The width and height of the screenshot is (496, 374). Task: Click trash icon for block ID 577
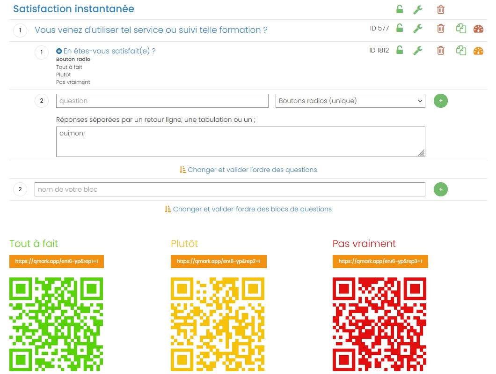(441, 29)
